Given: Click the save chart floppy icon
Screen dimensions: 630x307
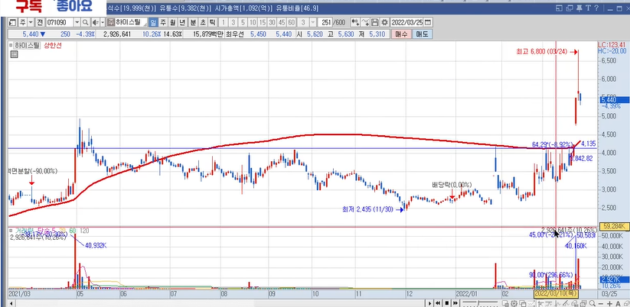Looking at the screenshot, I should click(x=374, y=22).
